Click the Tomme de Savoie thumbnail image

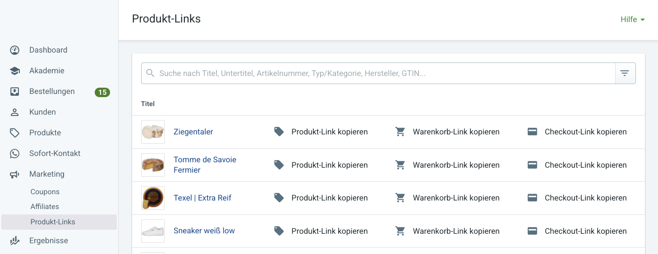point(153,165)
